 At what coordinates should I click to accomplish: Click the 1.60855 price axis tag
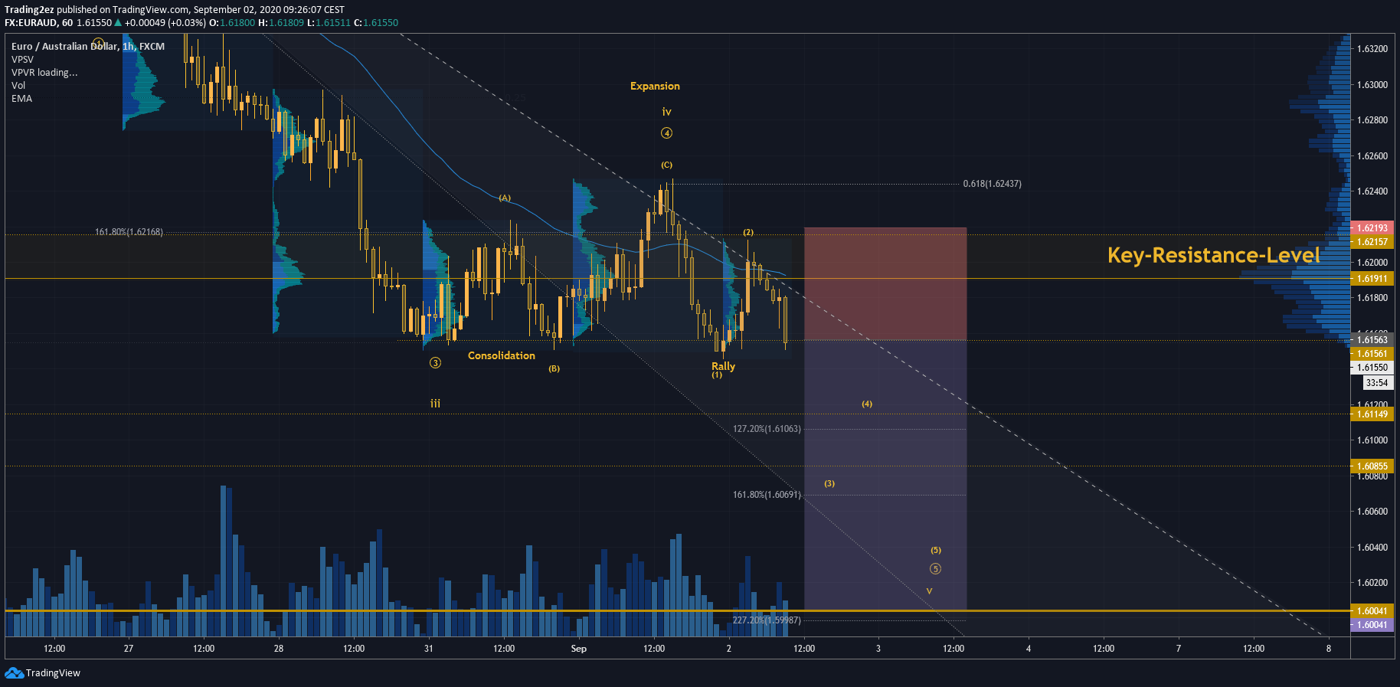tap(1372, 466)
